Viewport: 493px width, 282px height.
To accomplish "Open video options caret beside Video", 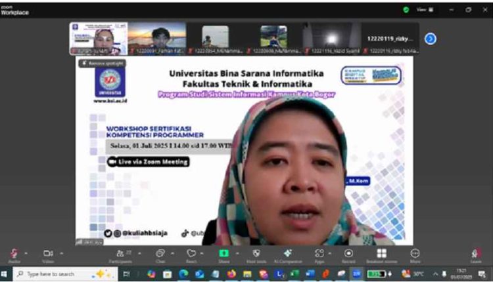I will pos(61,253).
